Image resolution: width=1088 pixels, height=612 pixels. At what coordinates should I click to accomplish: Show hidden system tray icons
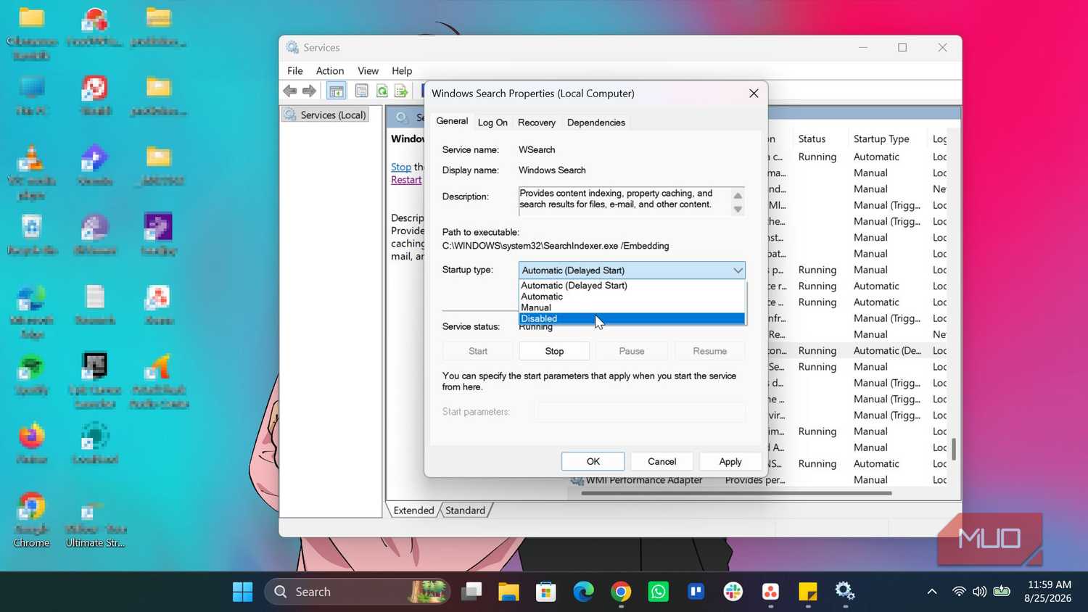[932, 592]
